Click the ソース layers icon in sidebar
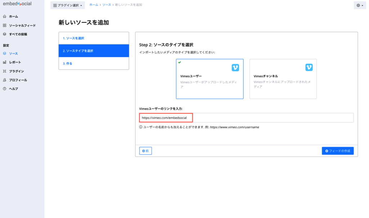369x218 pixels. (4, 54)
